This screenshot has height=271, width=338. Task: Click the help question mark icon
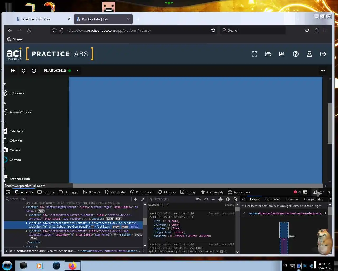(x=296, y=54)
